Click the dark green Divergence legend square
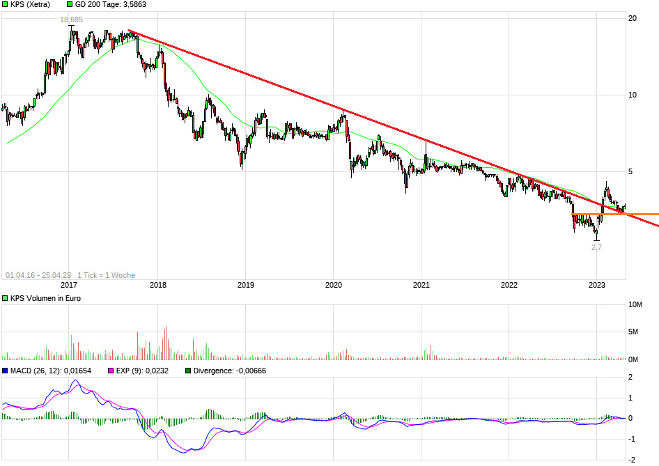 pyautogui.click(x=187, y=371)
